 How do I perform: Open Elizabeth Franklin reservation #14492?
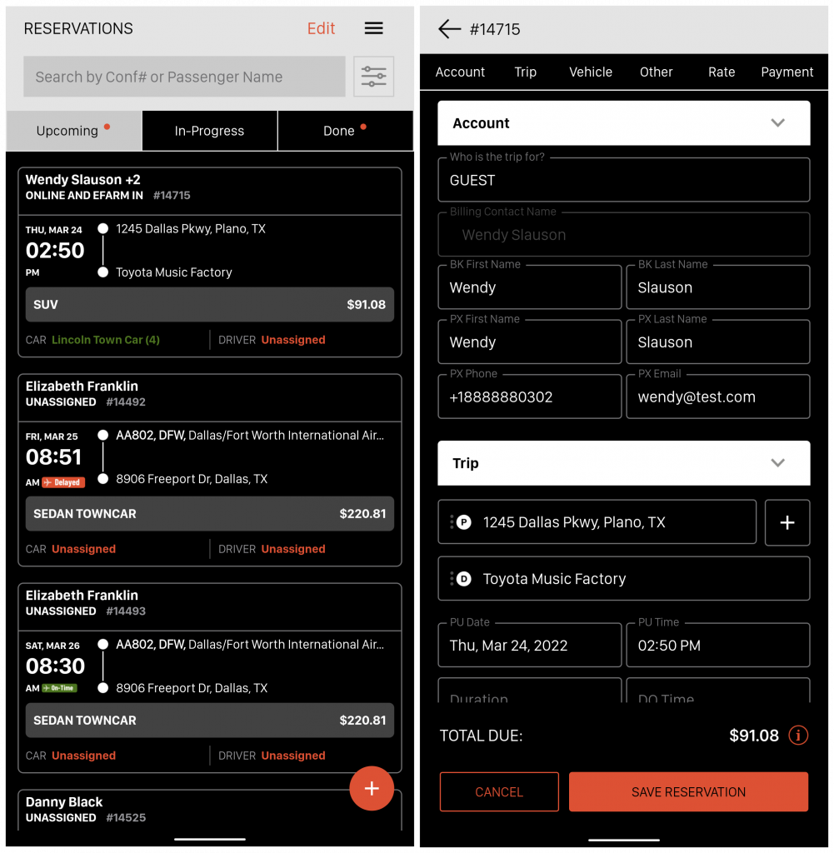(209, 469)
